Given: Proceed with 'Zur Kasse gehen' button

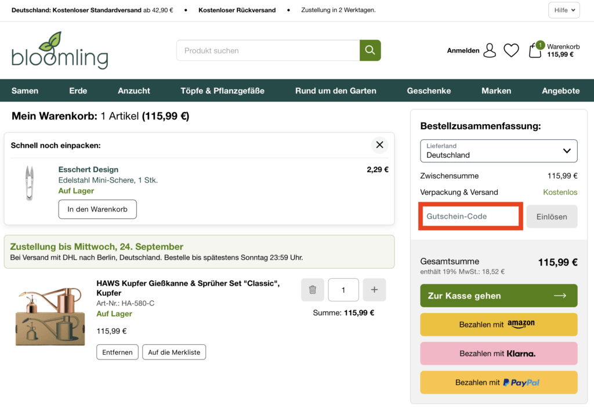Looking at the screenshot, I should pos(498,296).
